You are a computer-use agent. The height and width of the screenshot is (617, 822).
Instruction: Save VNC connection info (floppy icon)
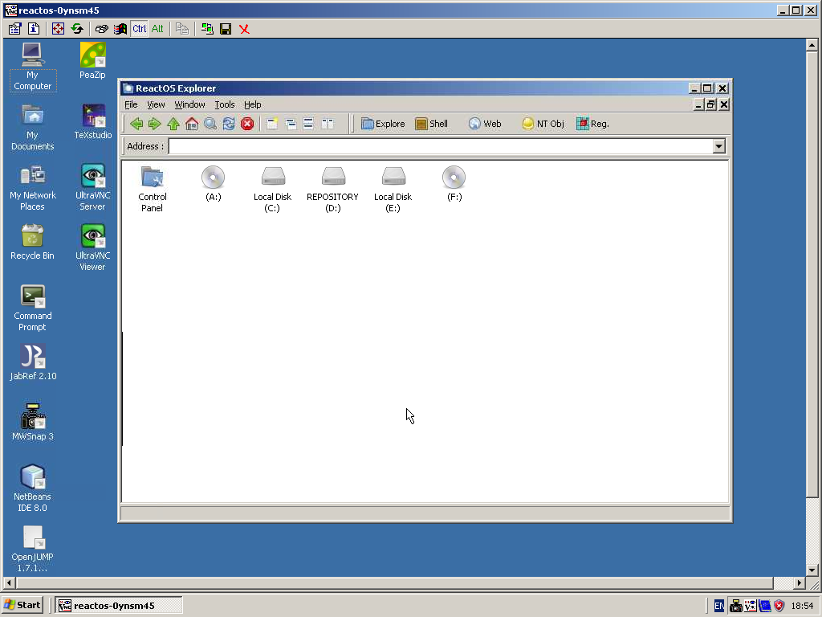226,29
